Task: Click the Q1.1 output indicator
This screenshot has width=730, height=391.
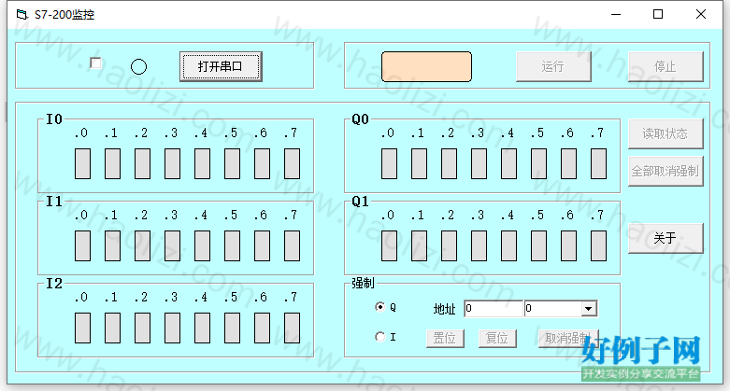Action: click(x=419, y=245)
